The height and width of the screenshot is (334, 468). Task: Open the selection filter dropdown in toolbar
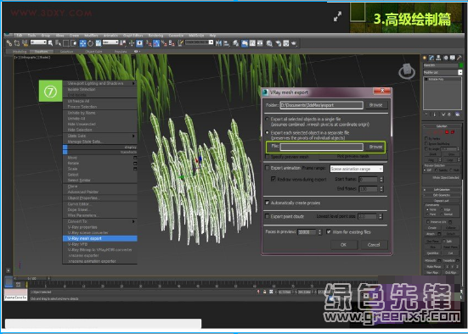point(38,42)
